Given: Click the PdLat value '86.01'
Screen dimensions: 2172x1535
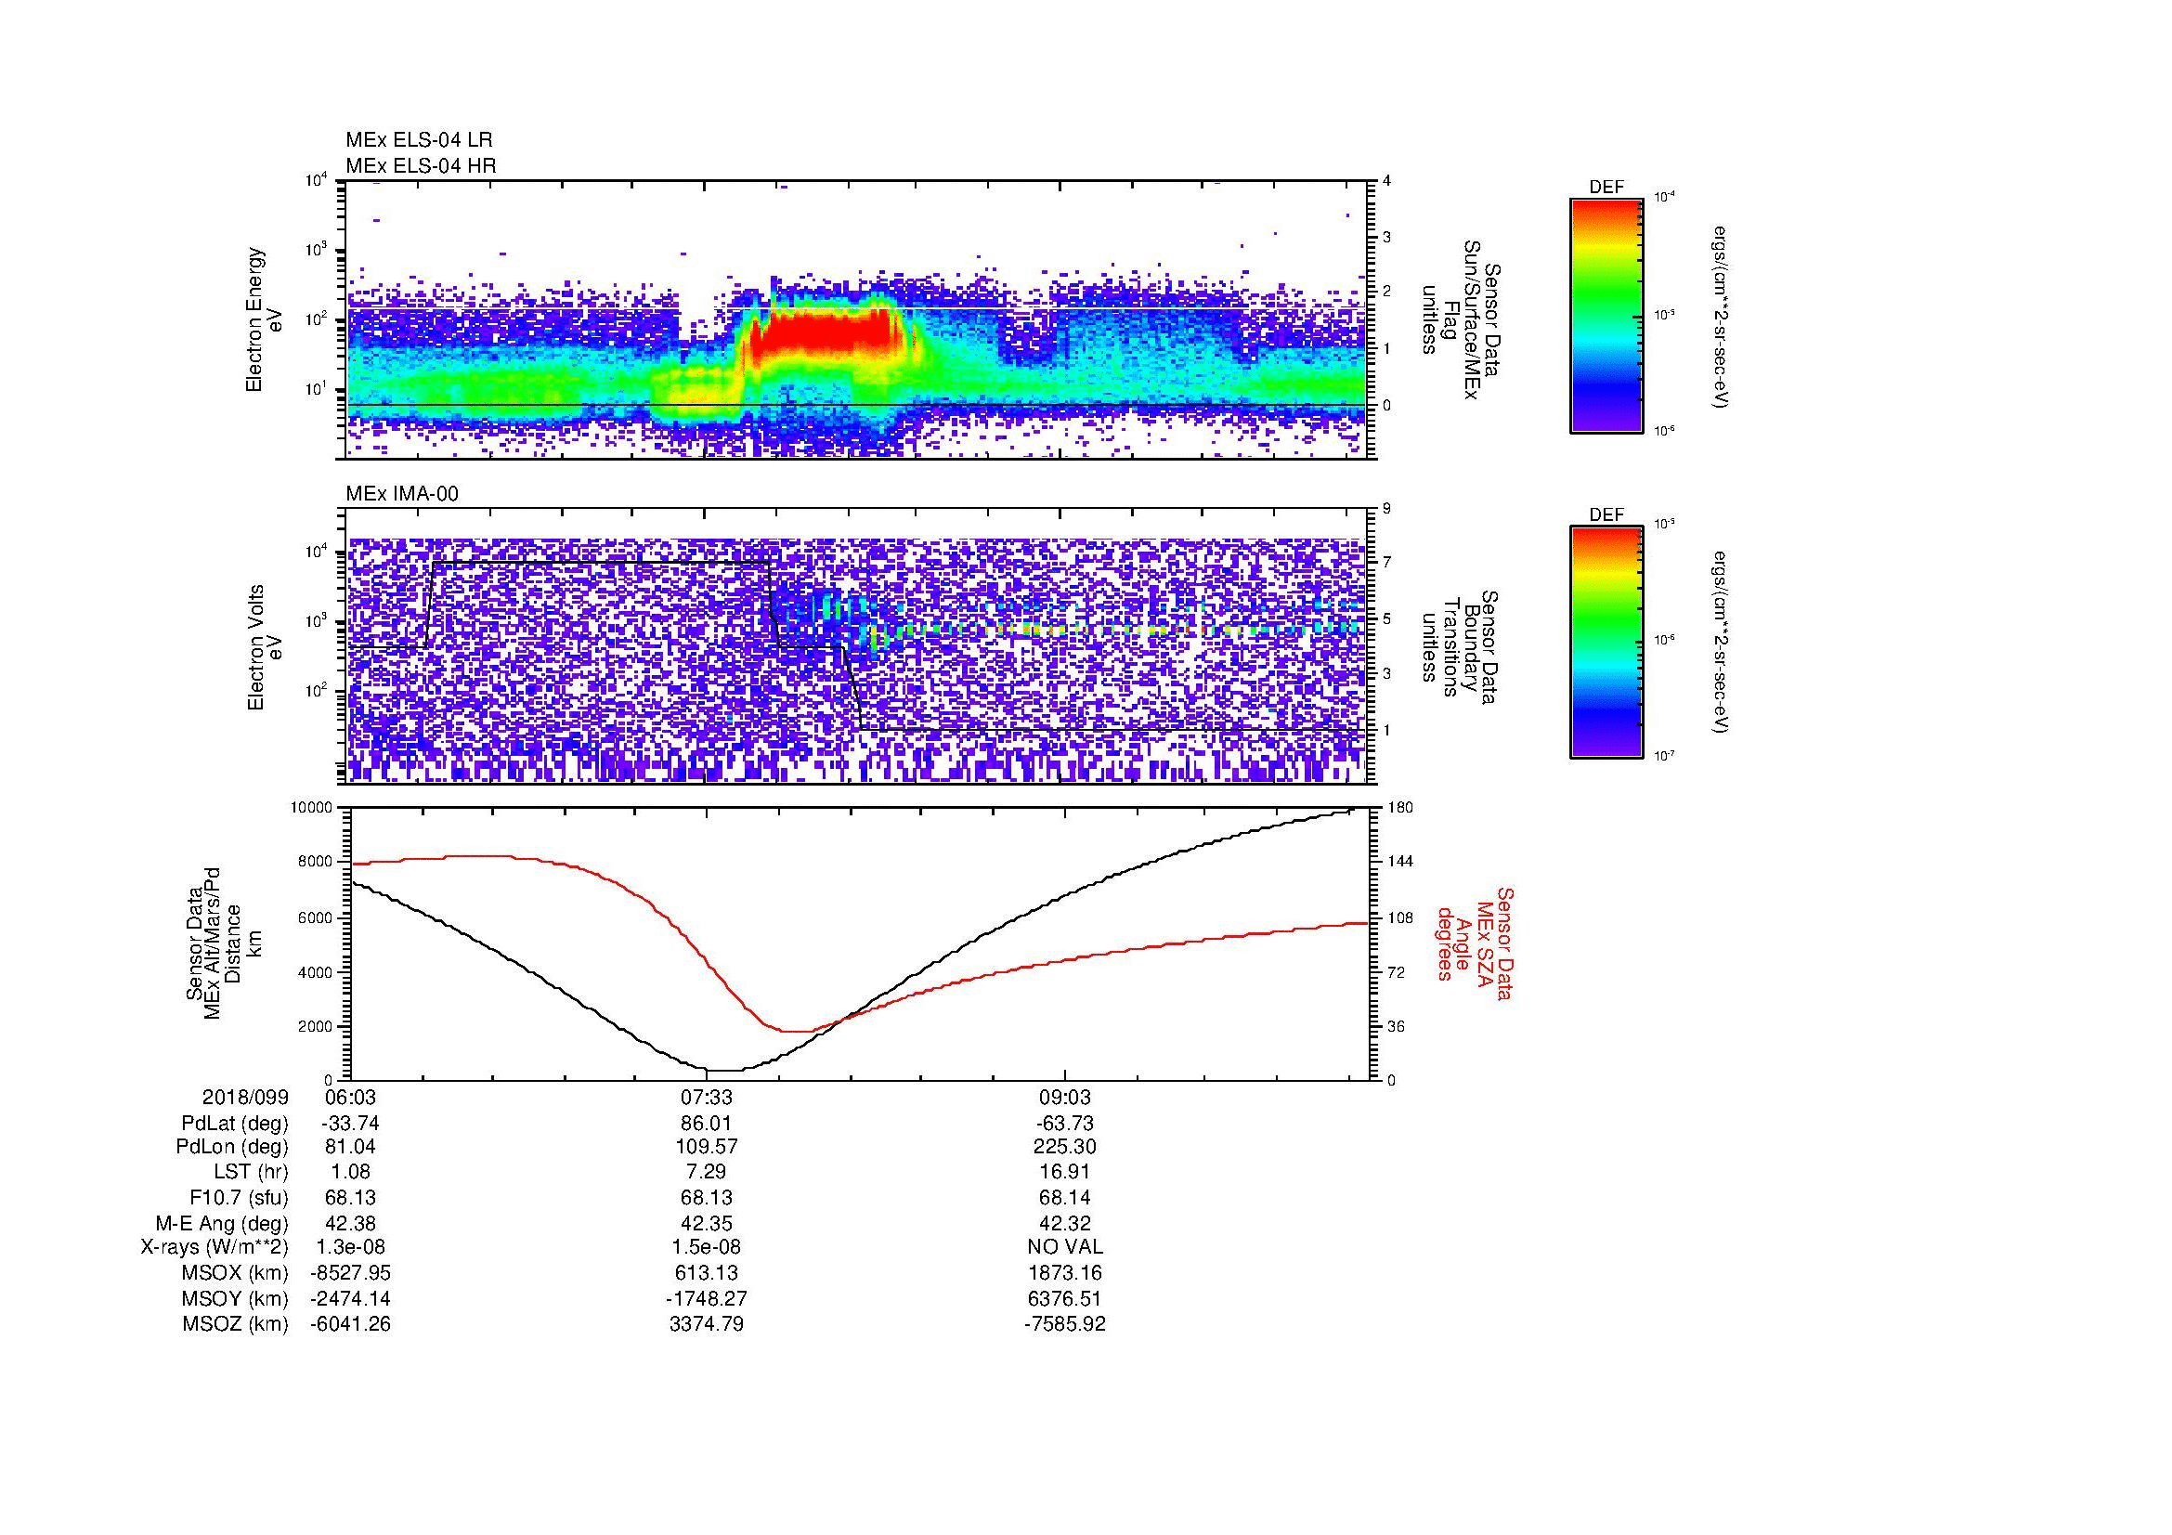Looking at the screenshot, I should tap(707, 1124).
